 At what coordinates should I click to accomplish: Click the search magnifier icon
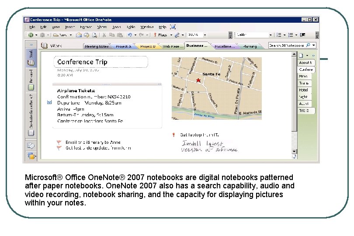(x=308, y=45)
